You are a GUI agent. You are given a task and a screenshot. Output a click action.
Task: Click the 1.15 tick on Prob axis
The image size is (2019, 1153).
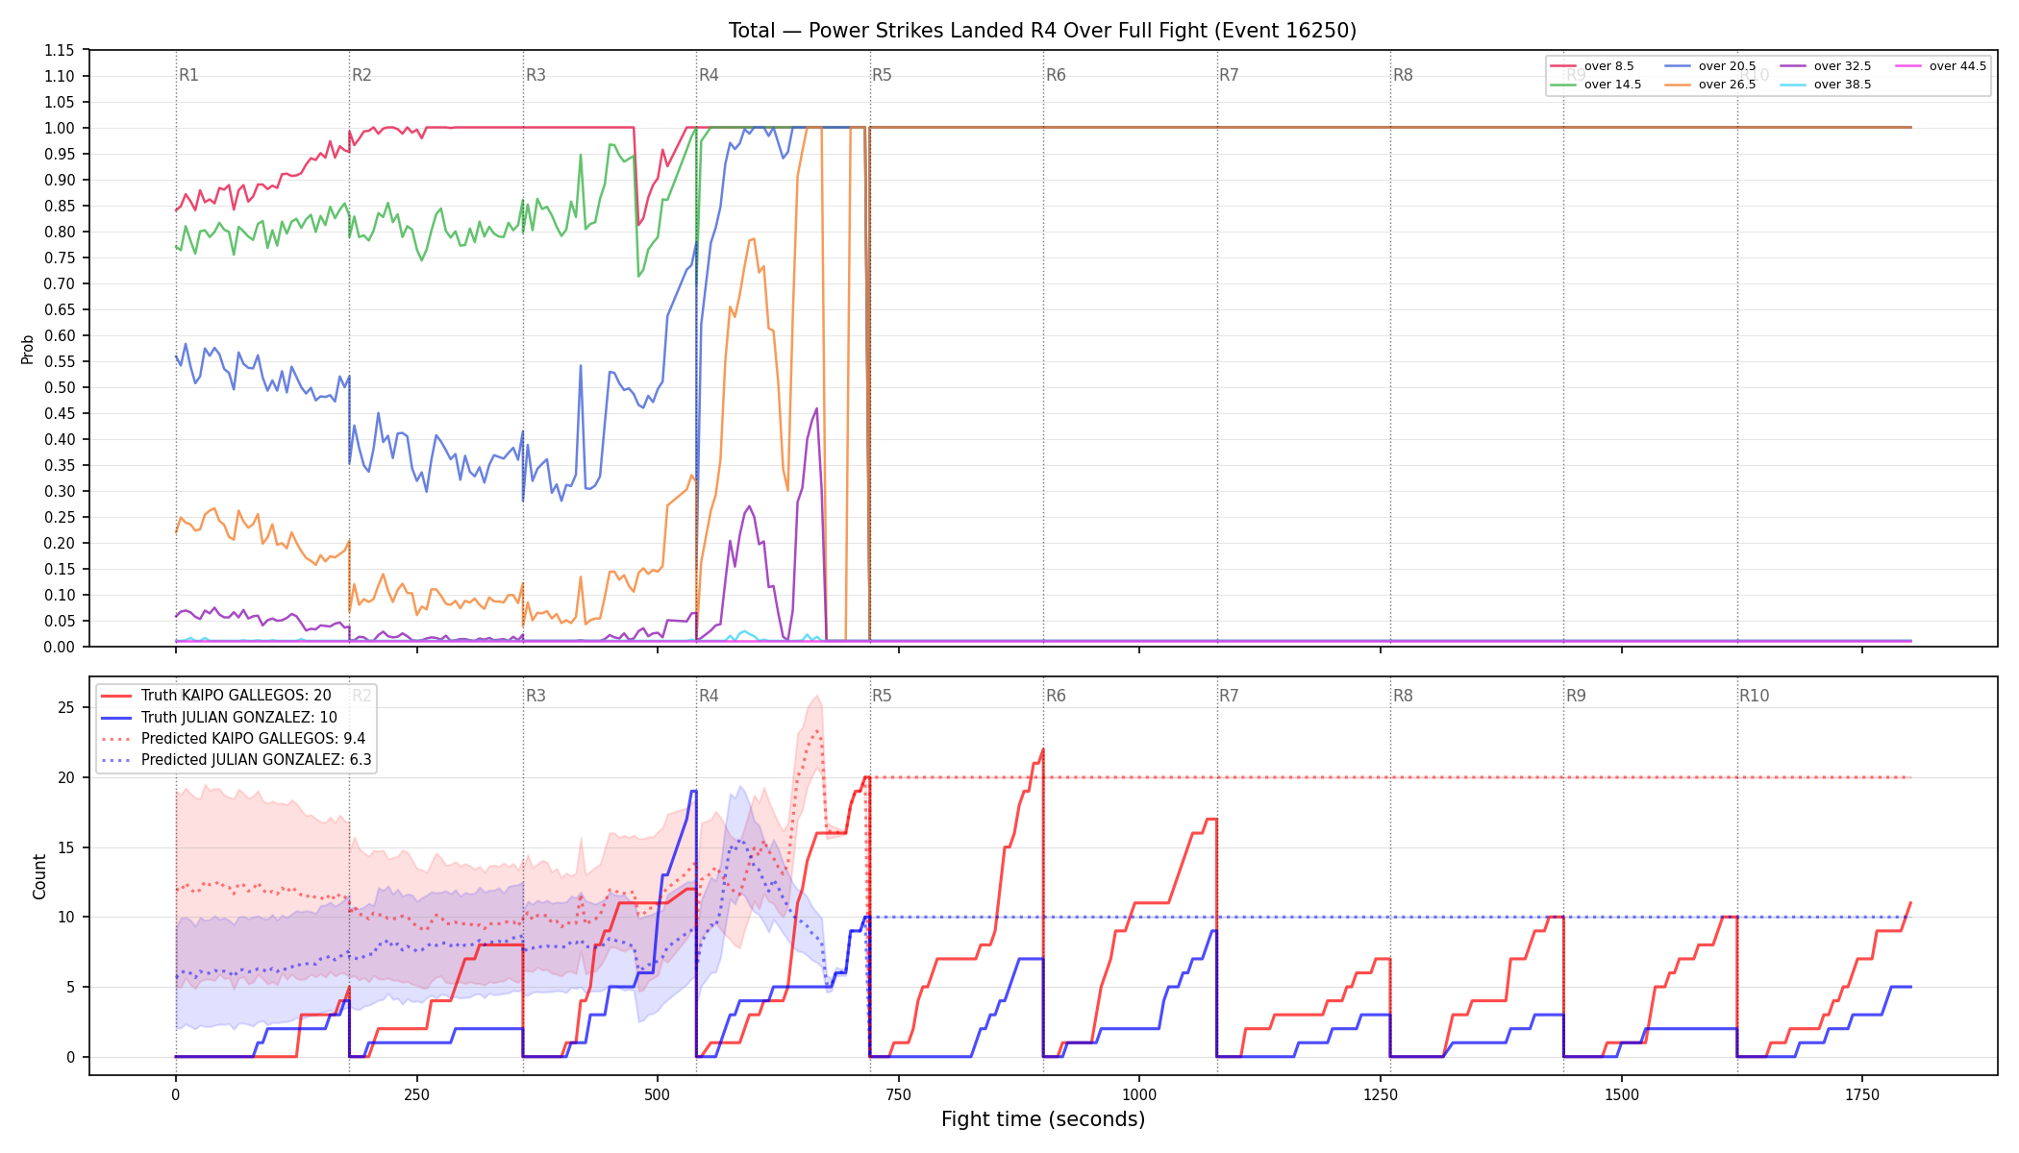[60, 50]
